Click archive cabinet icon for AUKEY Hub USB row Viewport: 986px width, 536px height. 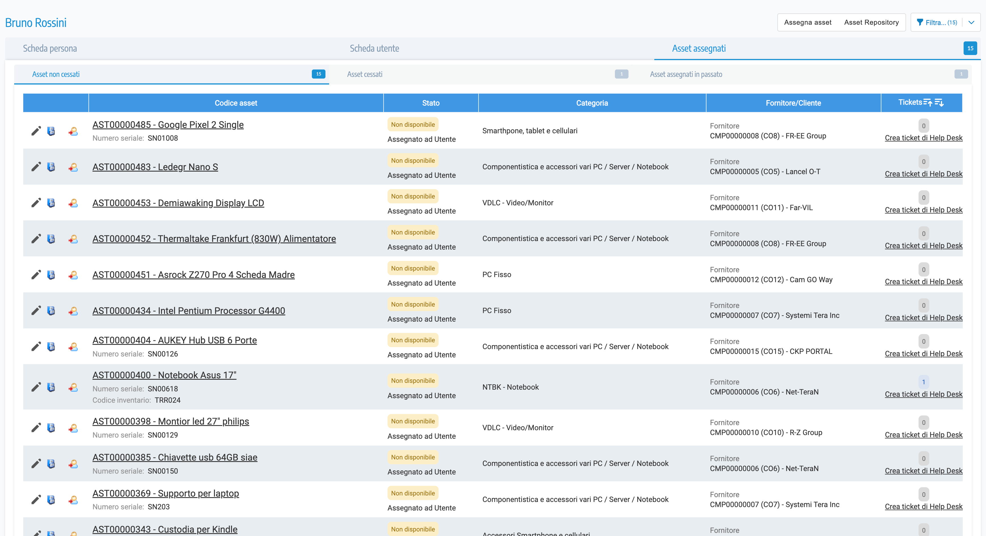(51, 347)
